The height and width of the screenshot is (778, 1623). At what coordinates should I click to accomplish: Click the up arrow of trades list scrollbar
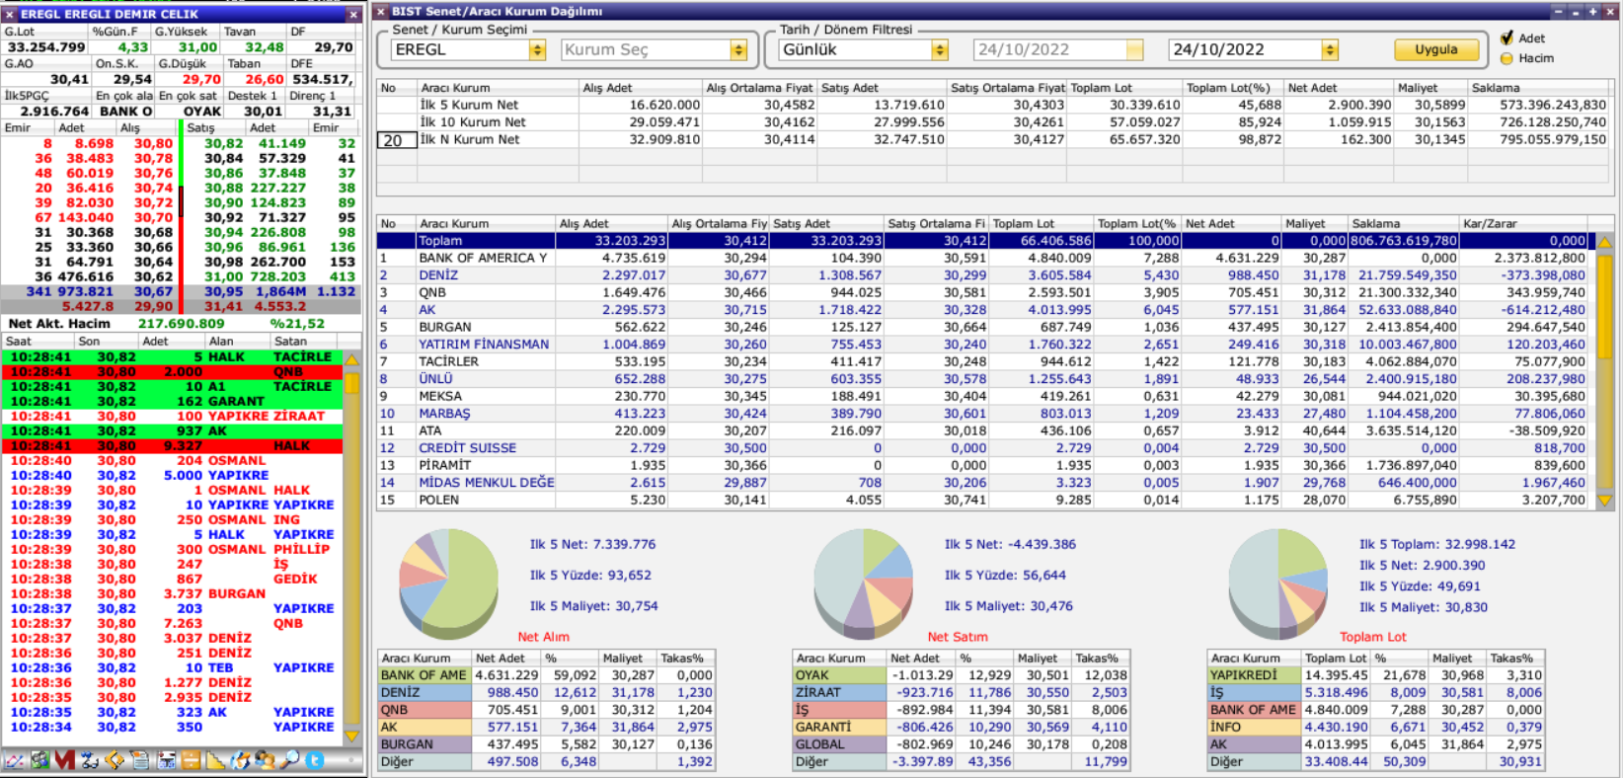pos(352,358)
